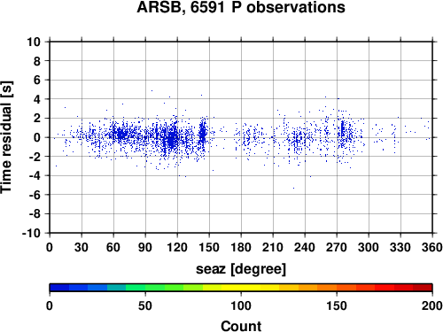Click the x-axis tick label "90"
443x332 pixels.
145,247
